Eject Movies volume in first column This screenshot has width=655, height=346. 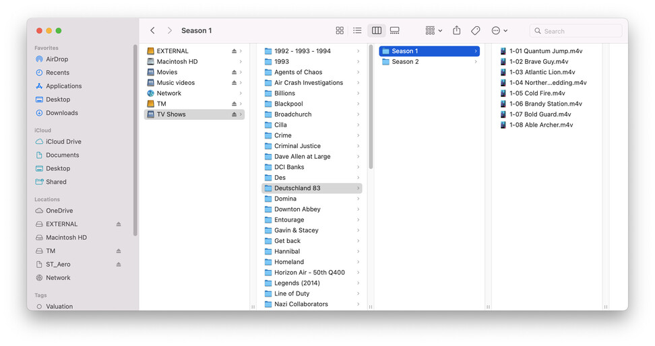click(234, 72)
